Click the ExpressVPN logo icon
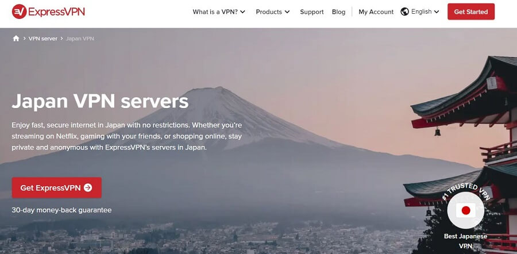517x254 pixels. tap(19, 11)
